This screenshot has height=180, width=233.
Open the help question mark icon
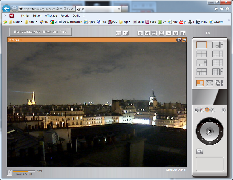coord(176,33)
